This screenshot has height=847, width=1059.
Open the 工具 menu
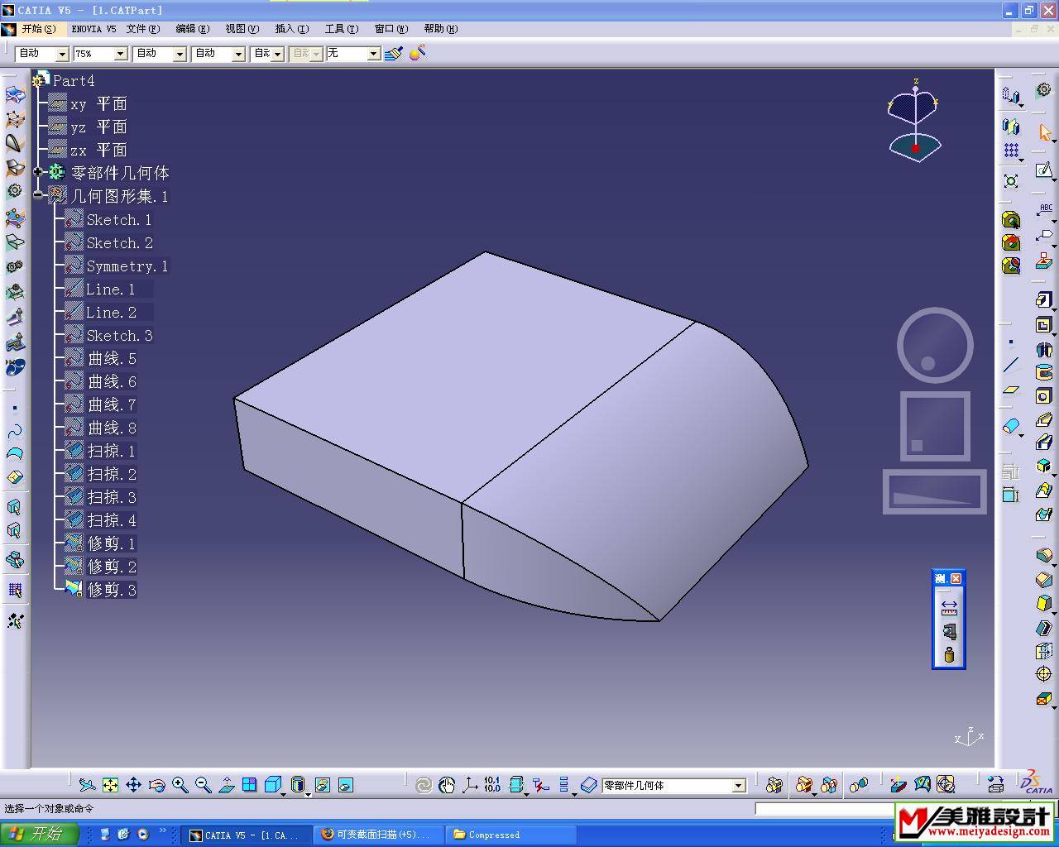341,29
